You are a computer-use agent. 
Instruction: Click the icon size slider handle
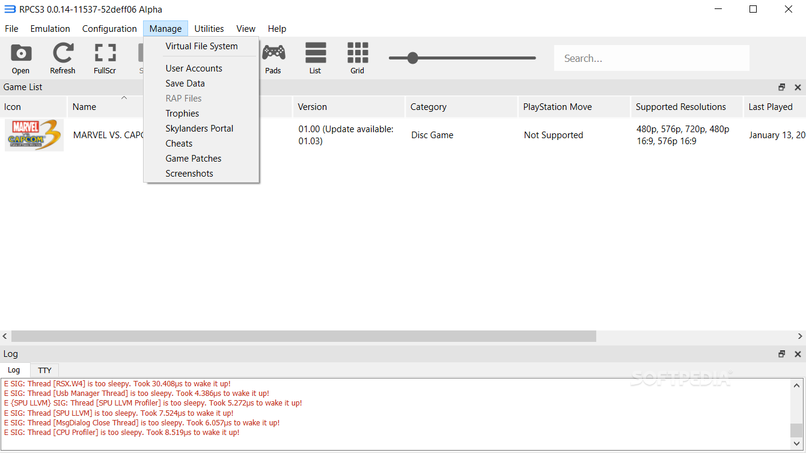412,58
